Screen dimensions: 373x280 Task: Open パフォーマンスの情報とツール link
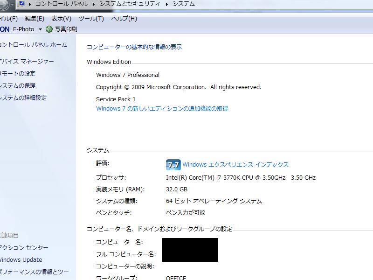(x=34, y=272)
